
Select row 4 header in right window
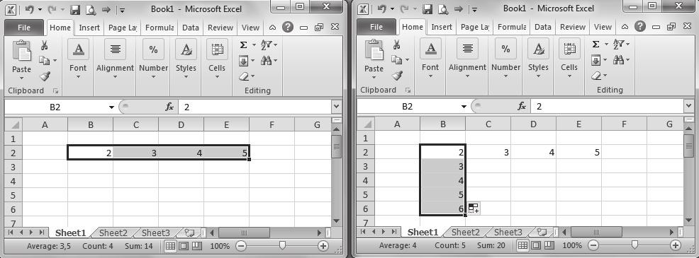tap(366, 181)
